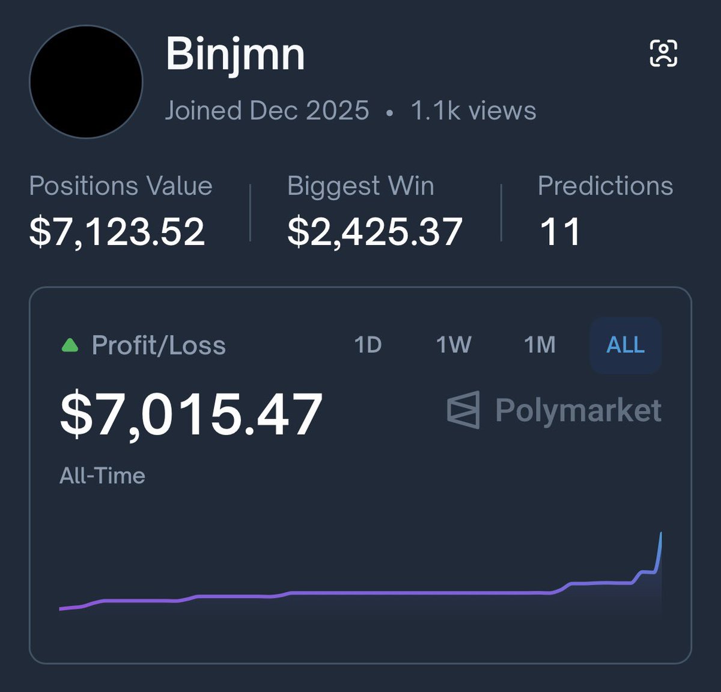Select the ALL time range tab
The height and width of the screenshot is (692, 721).
[625, 345]
